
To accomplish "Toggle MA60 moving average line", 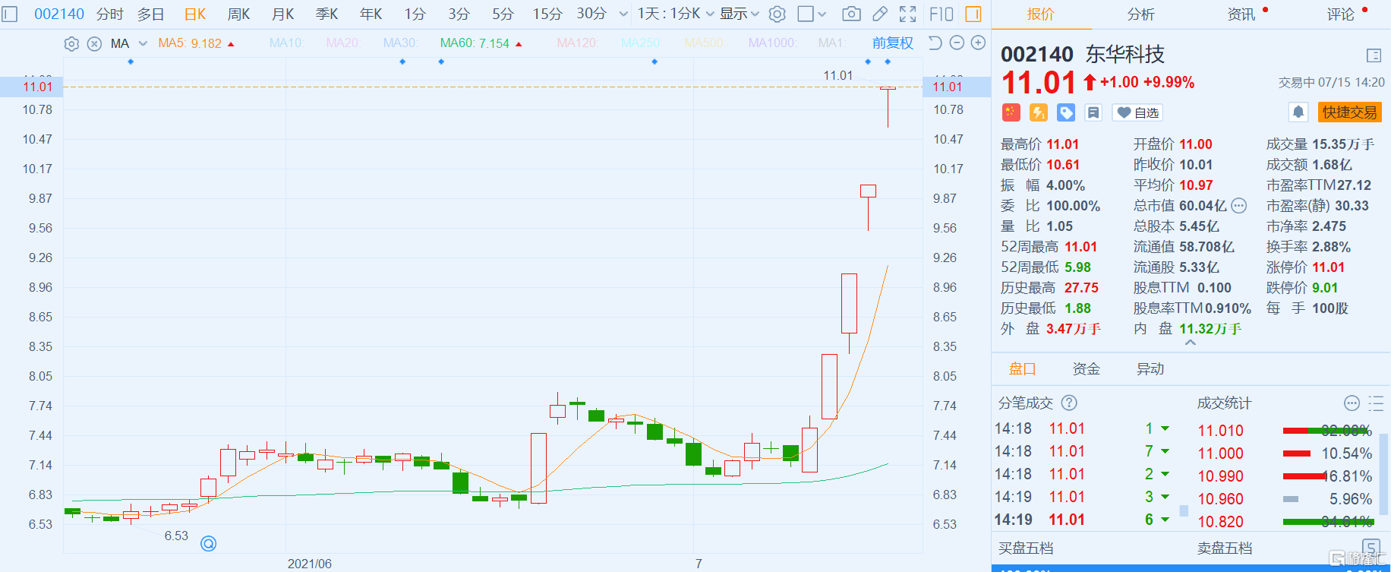I will (481, 43).
